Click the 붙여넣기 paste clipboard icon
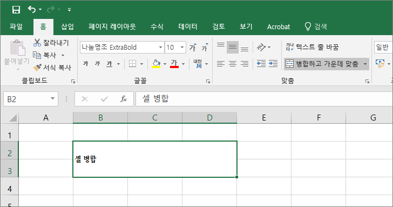 [x=17, y=48]
